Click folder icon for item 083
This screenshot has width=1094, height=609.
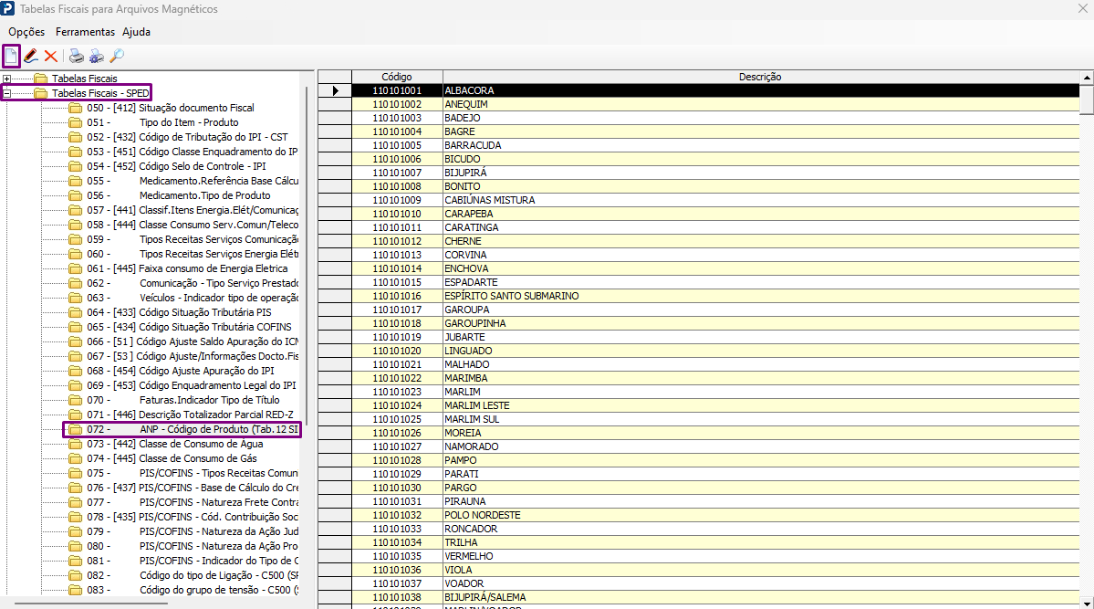(x=76, y=590)
